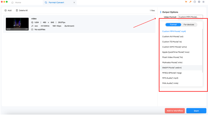Open the hamburger menu icon
This screenshot has width=208, height=115.
(203, 2)
